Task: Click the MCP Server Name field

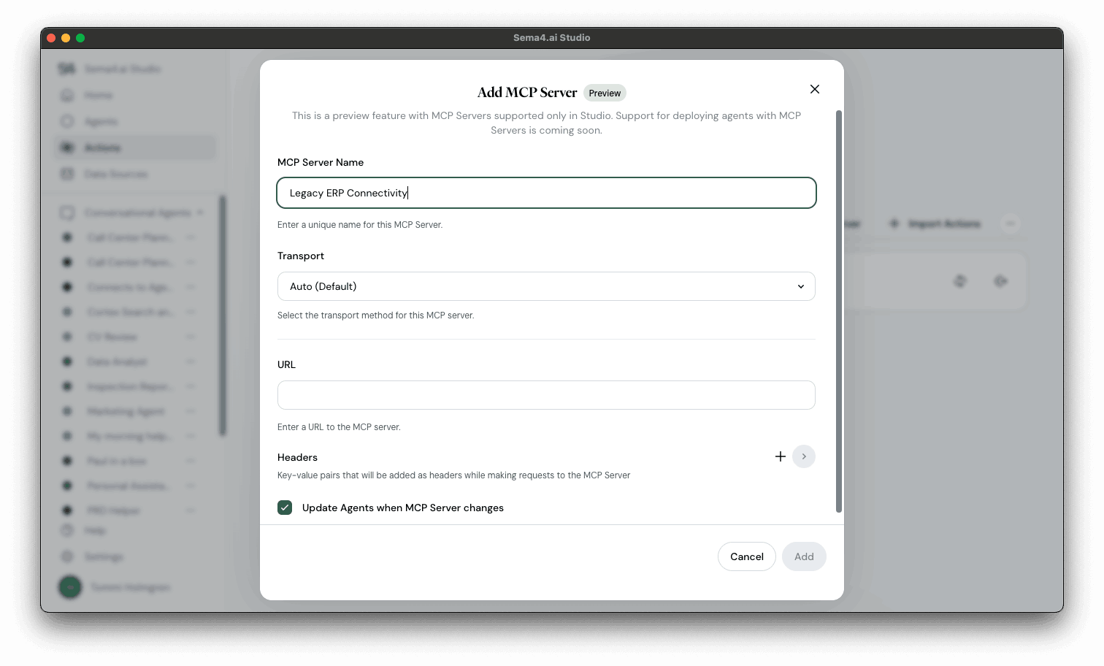Action: 546,193
